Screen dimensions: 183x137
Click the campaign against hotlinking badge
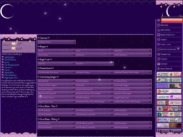163,80
